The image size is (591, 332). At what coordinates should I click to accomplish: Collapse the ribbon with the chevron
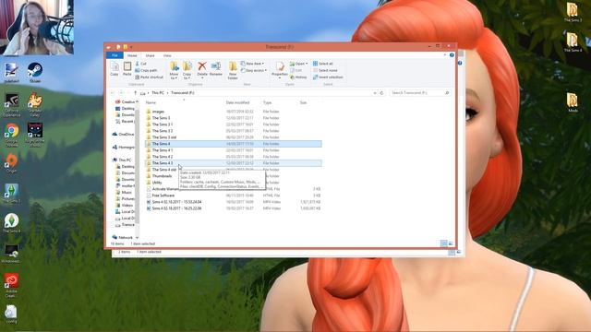point(445,55)
